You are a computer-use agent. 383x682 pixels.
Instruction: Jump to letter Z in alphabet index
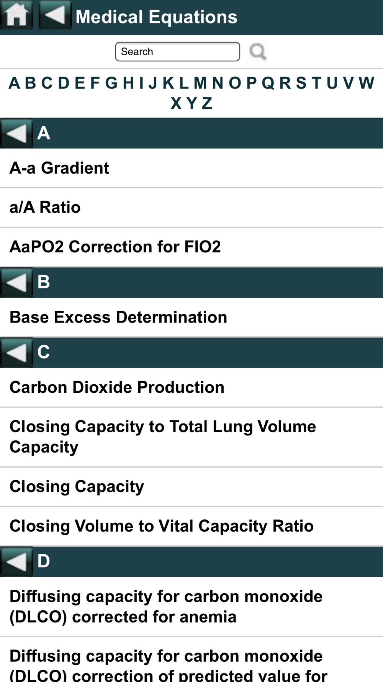[x=207, y=103]
